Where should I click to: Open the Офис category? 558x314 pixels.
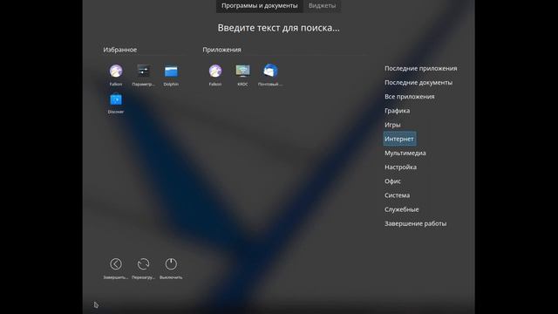(392, 181)
